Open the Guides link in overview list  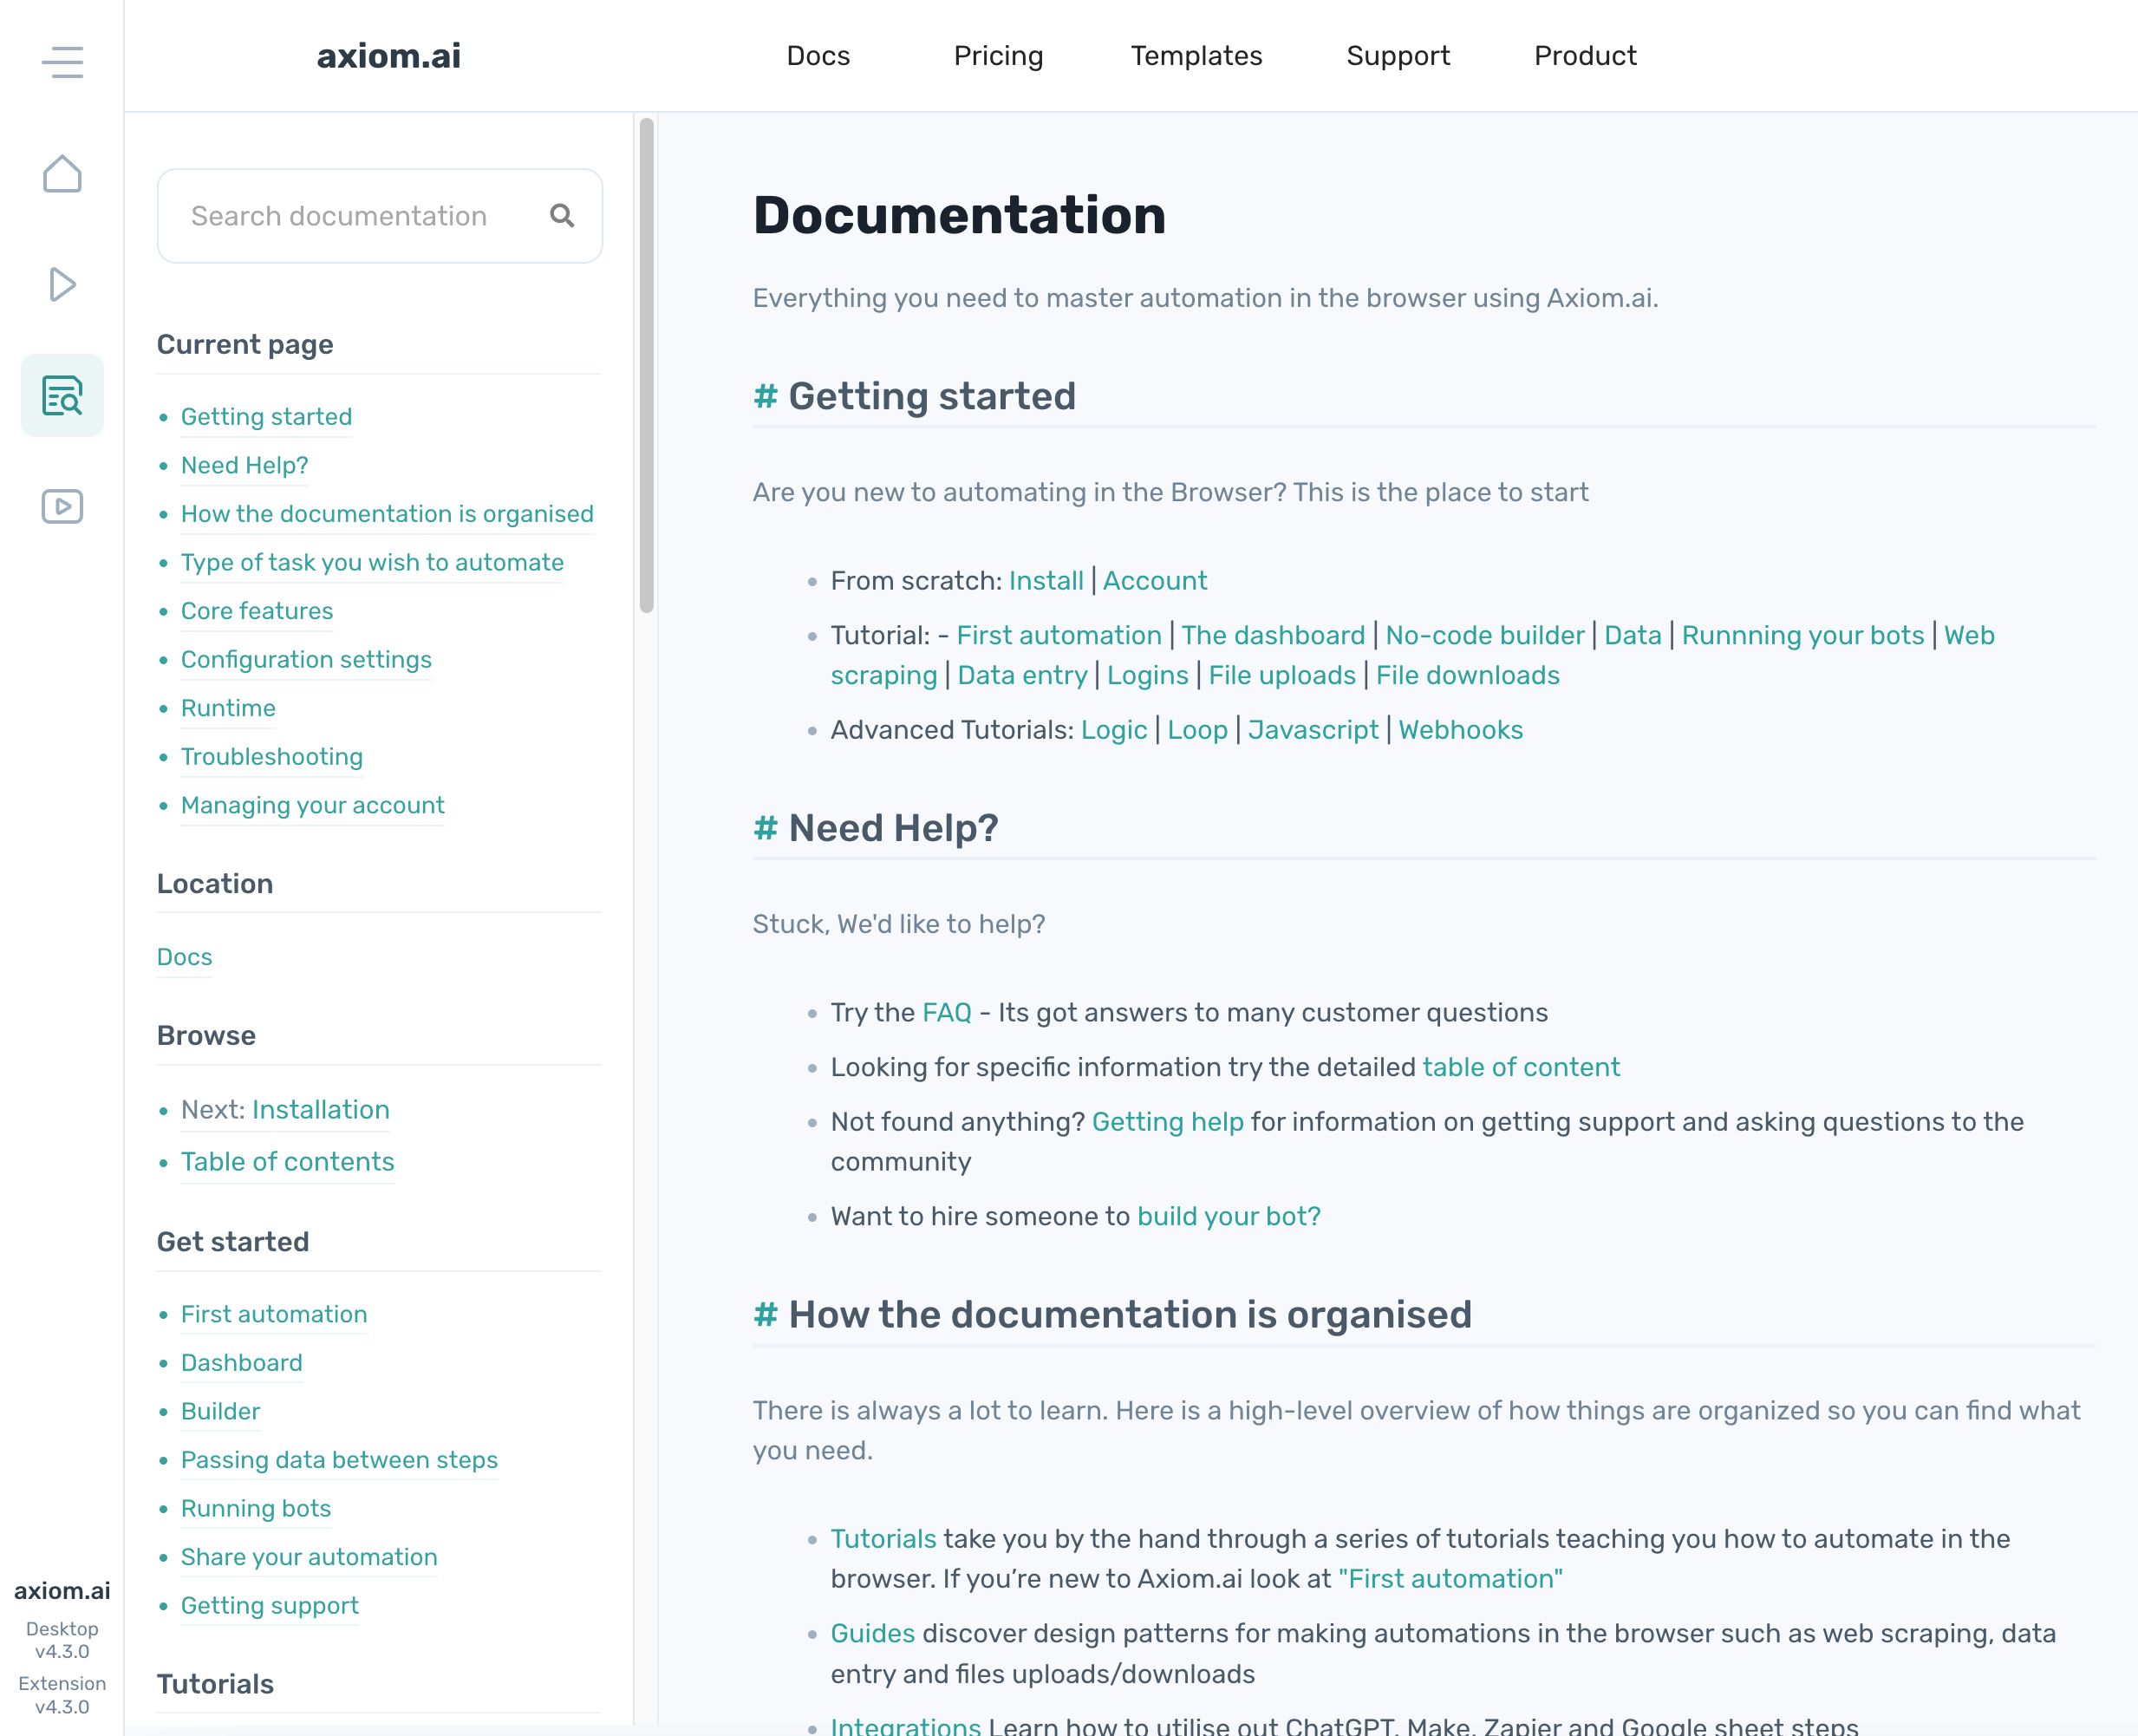[873, 1634]
